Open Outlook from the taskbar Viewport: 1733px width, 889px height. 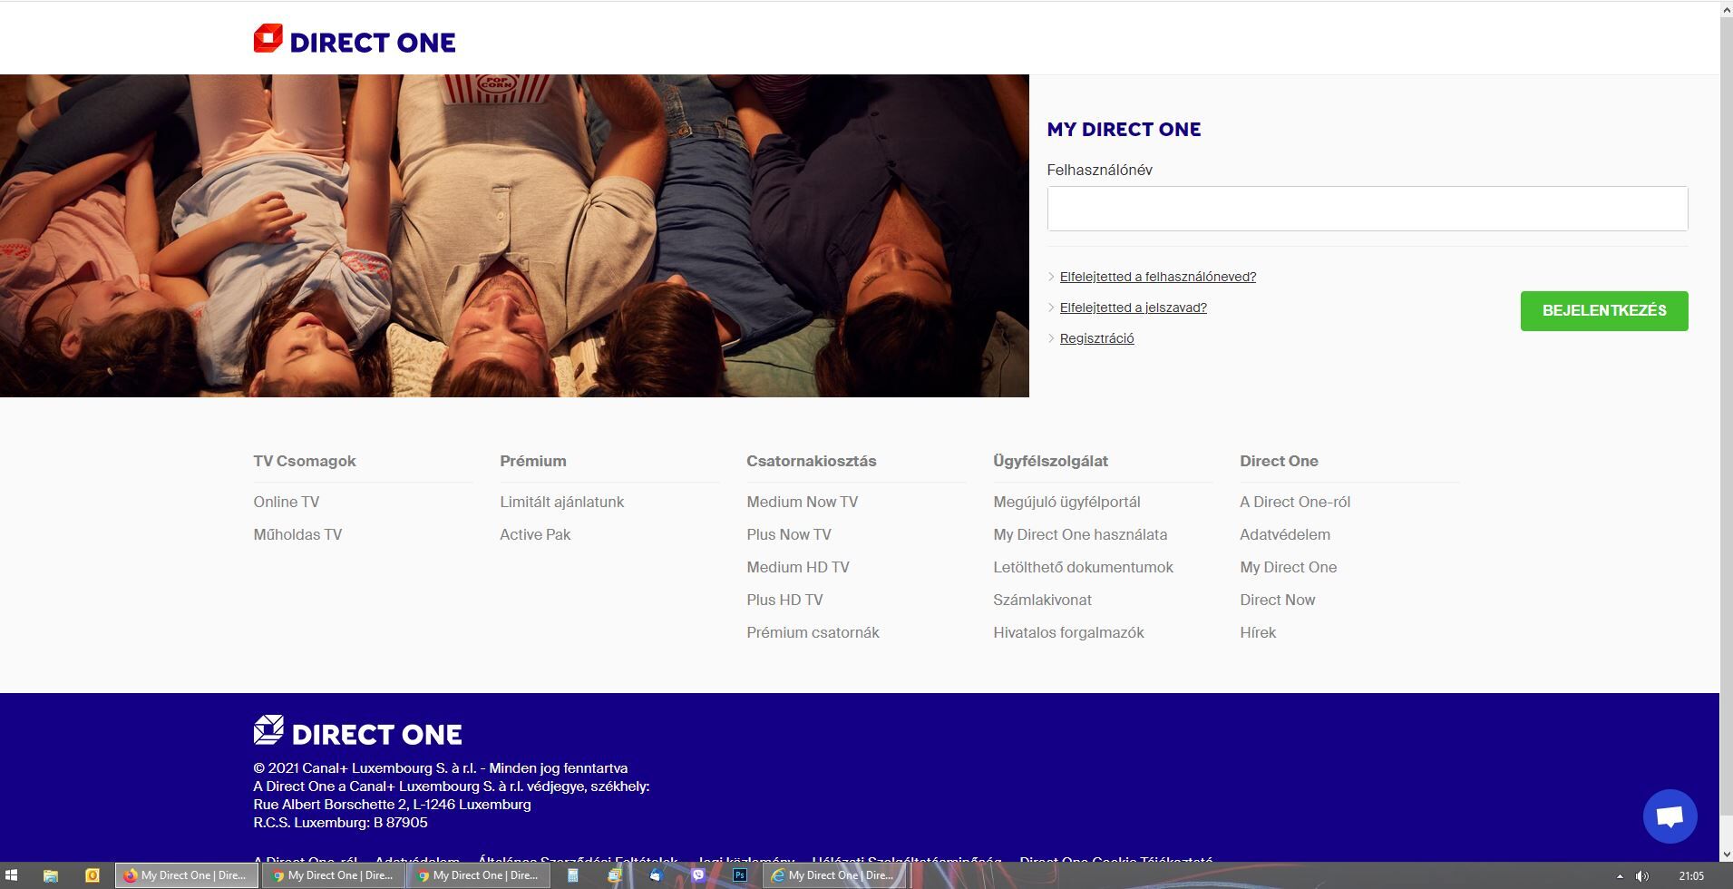pos(92,875)
